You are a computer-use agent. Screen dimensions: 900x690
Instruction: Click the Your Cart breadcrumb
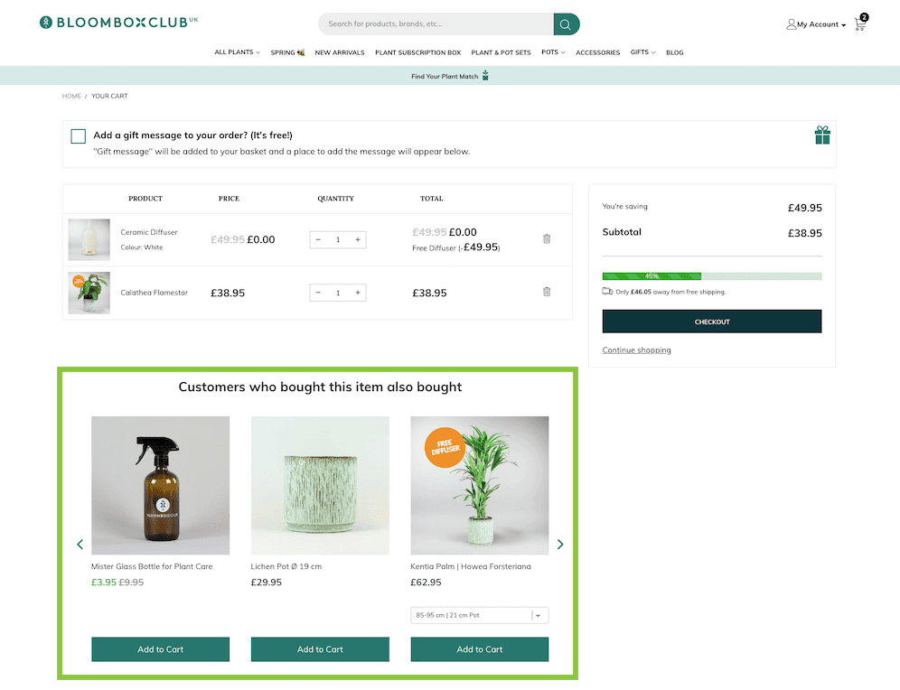[109, 96]
